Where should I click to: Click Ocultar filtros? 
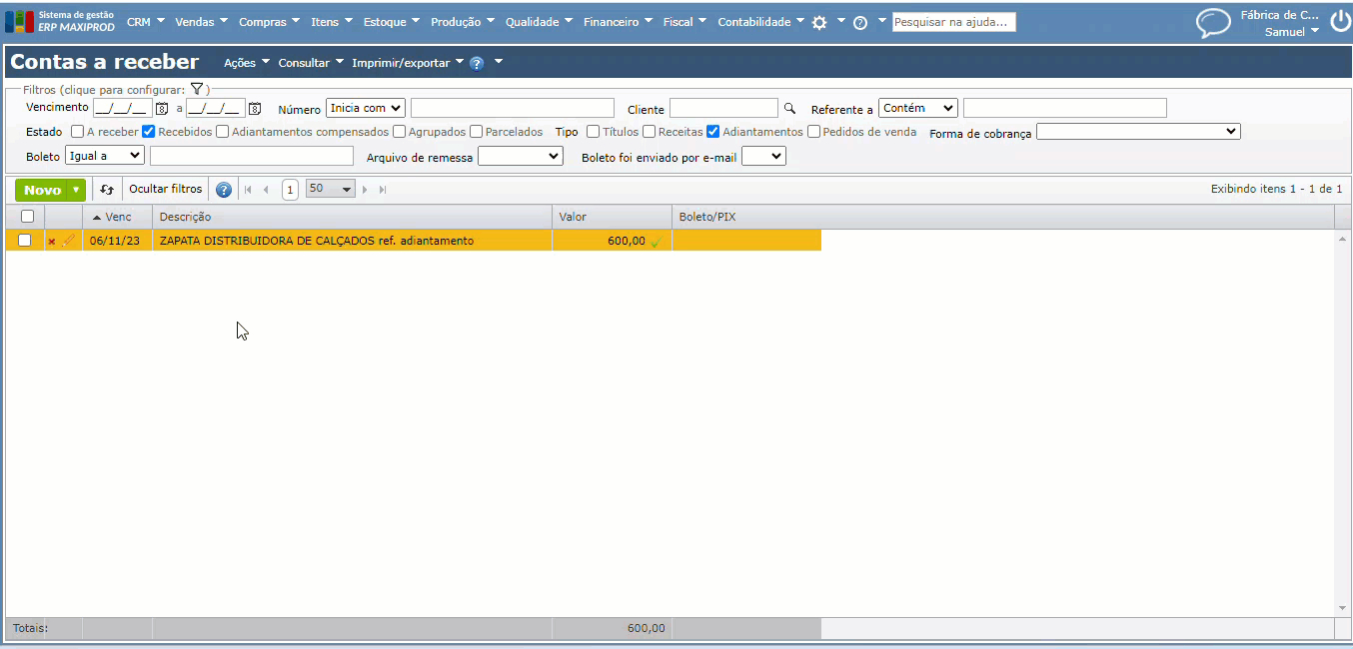[166, 189]
